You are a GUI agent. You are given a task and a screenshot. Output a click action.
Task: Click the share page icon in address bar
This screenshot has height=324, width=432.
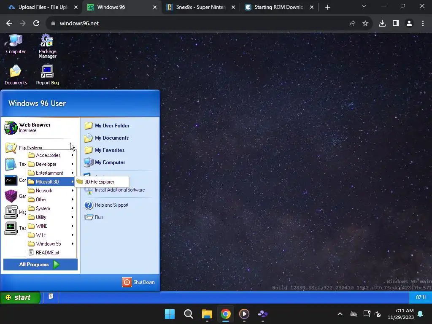(x=352, y=24)
